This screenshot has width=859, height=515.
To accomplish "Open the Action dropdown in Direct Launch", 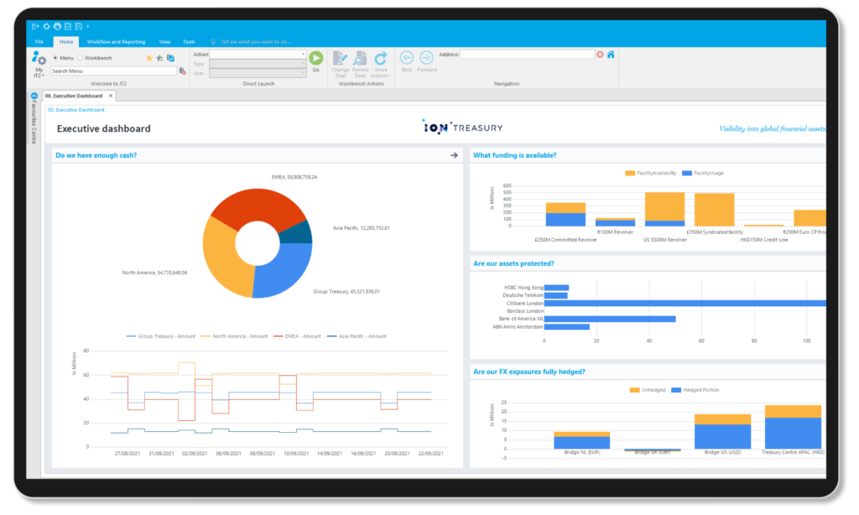I will [x=304, y=54].
